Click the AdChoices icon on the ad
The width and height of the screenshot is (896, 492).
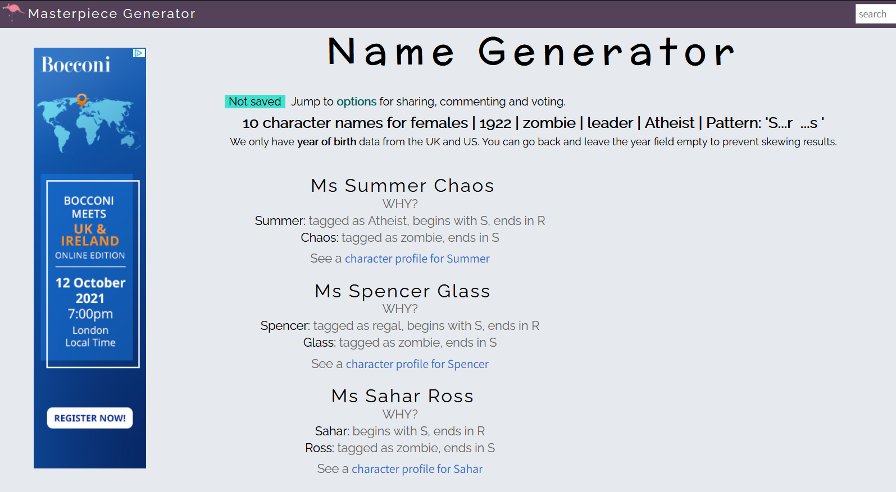point(139,53)
